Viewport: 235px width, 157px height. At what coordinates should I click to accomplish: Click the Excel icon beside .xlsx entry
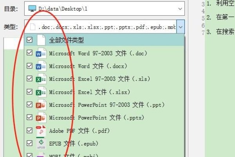41,92
